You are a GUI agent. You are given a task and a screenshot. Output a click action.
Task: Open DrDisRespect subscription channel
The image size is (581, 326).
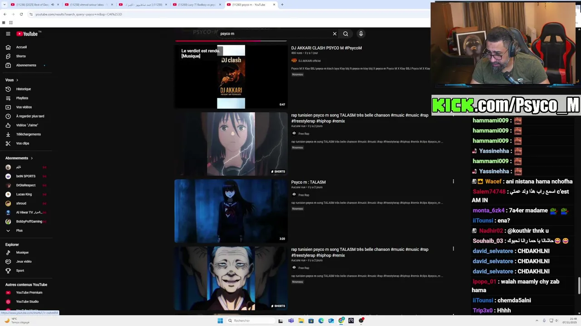26,185
